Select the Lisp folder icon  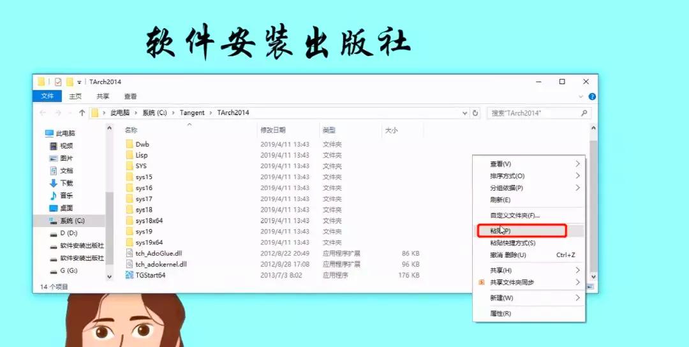click(x=129, y=155)
